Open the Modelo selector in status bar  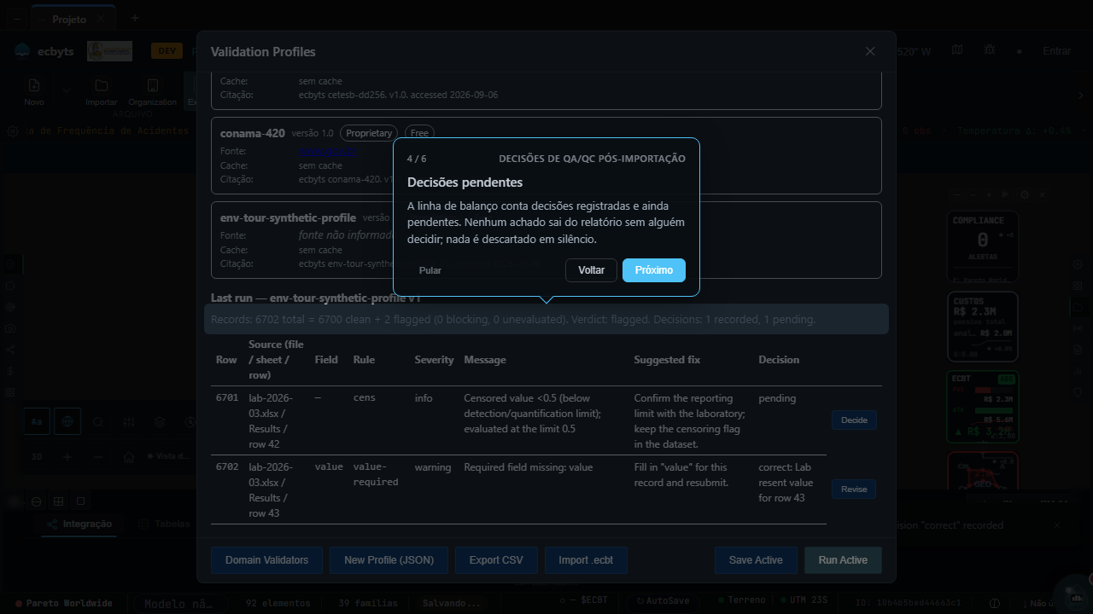tap(178, 604)
